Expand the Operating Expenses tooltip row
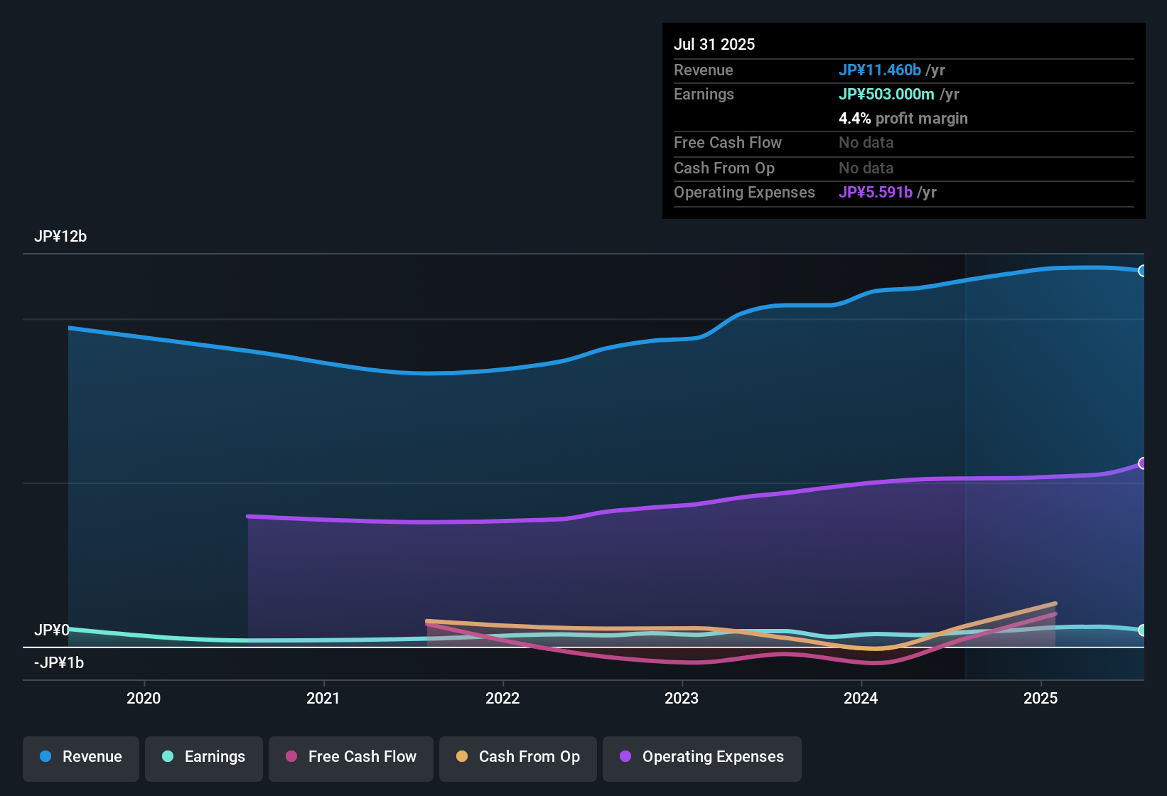This screenshot has width=1167, height=796. tap(743, 192)
